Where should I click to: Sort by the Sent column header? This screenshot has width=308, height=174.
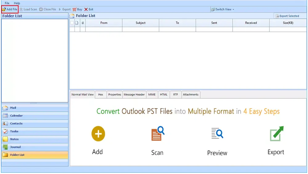214,23
